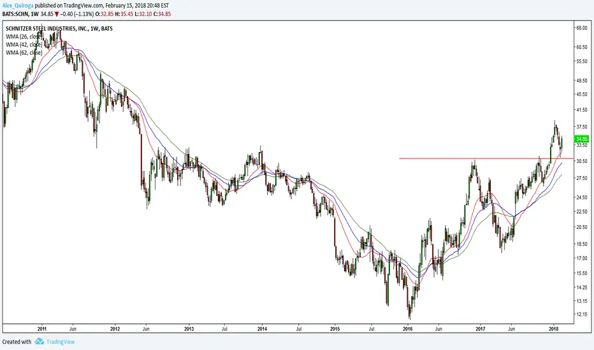The image size is (594, 350).
Task: Click the 41.50 price axis label
Action: tap(581, 109)
